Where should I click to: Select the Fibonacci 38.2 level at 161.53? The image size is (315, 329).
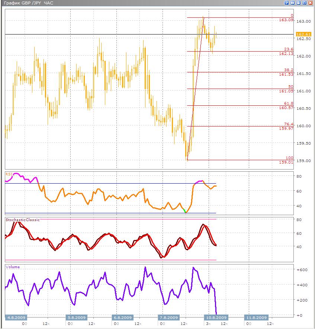coord(286,72)
